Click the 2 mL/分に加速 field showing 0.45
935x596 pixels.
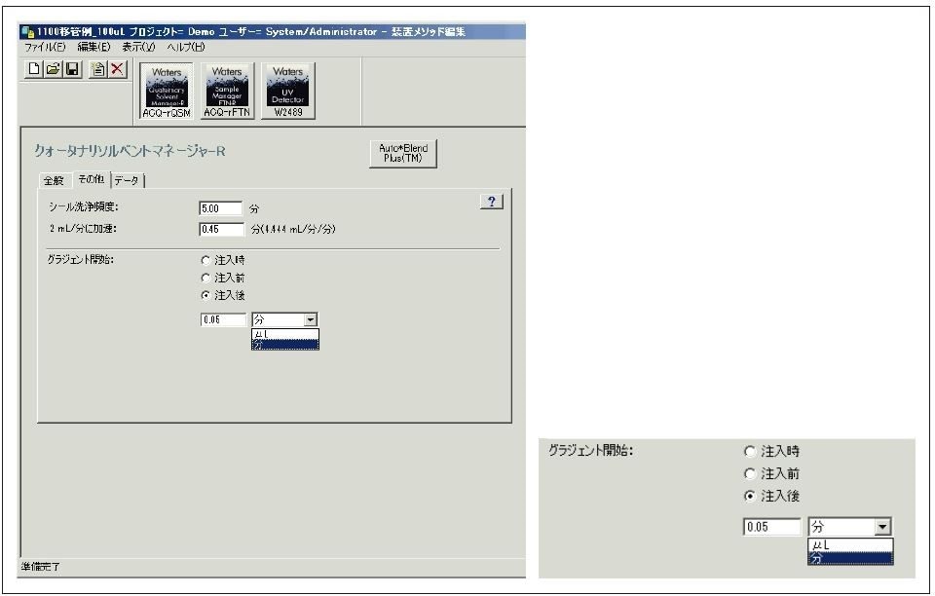tap(221, 229)
